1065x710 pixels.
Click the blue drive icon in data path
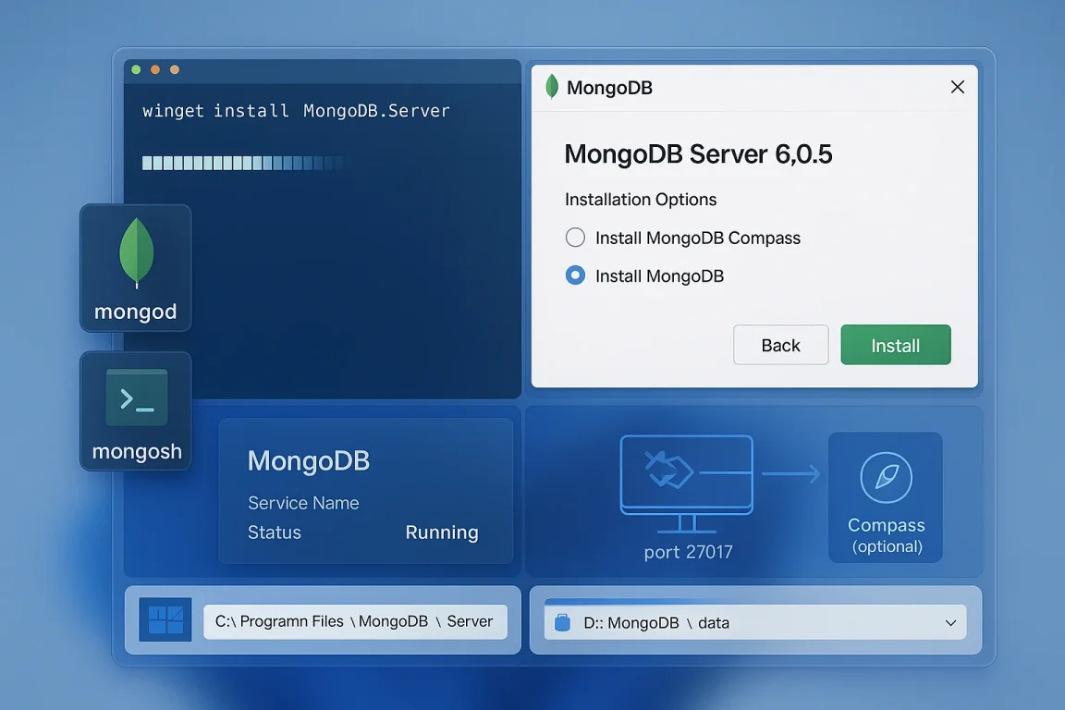click(562, 622)
